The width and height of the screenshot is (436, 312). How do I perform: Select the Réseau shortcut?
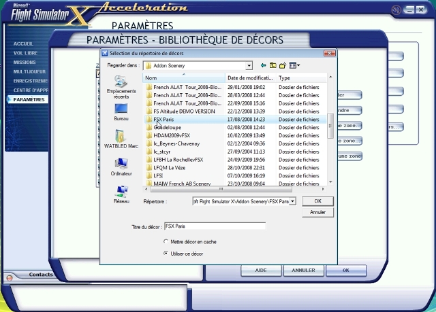[x=121, y=194]
